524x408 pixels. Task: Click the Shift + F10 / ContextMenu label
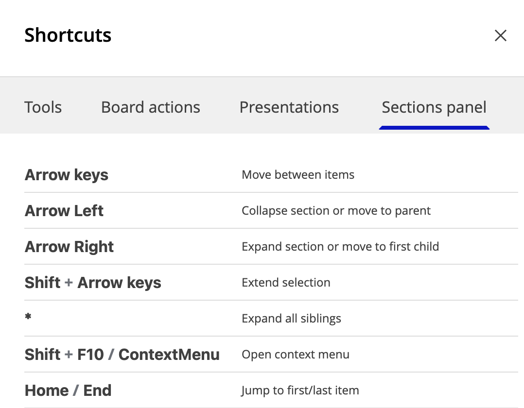tap(122, 354)
